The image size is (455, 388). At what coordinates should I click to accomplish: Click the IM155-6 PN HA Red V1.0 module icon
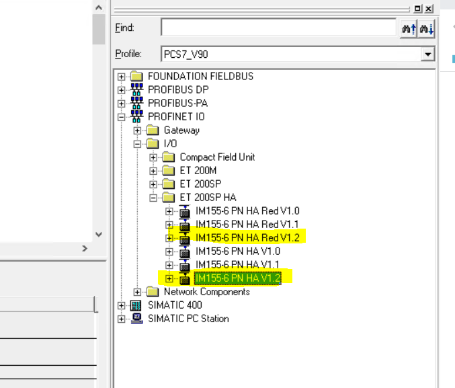pos(185,211)
